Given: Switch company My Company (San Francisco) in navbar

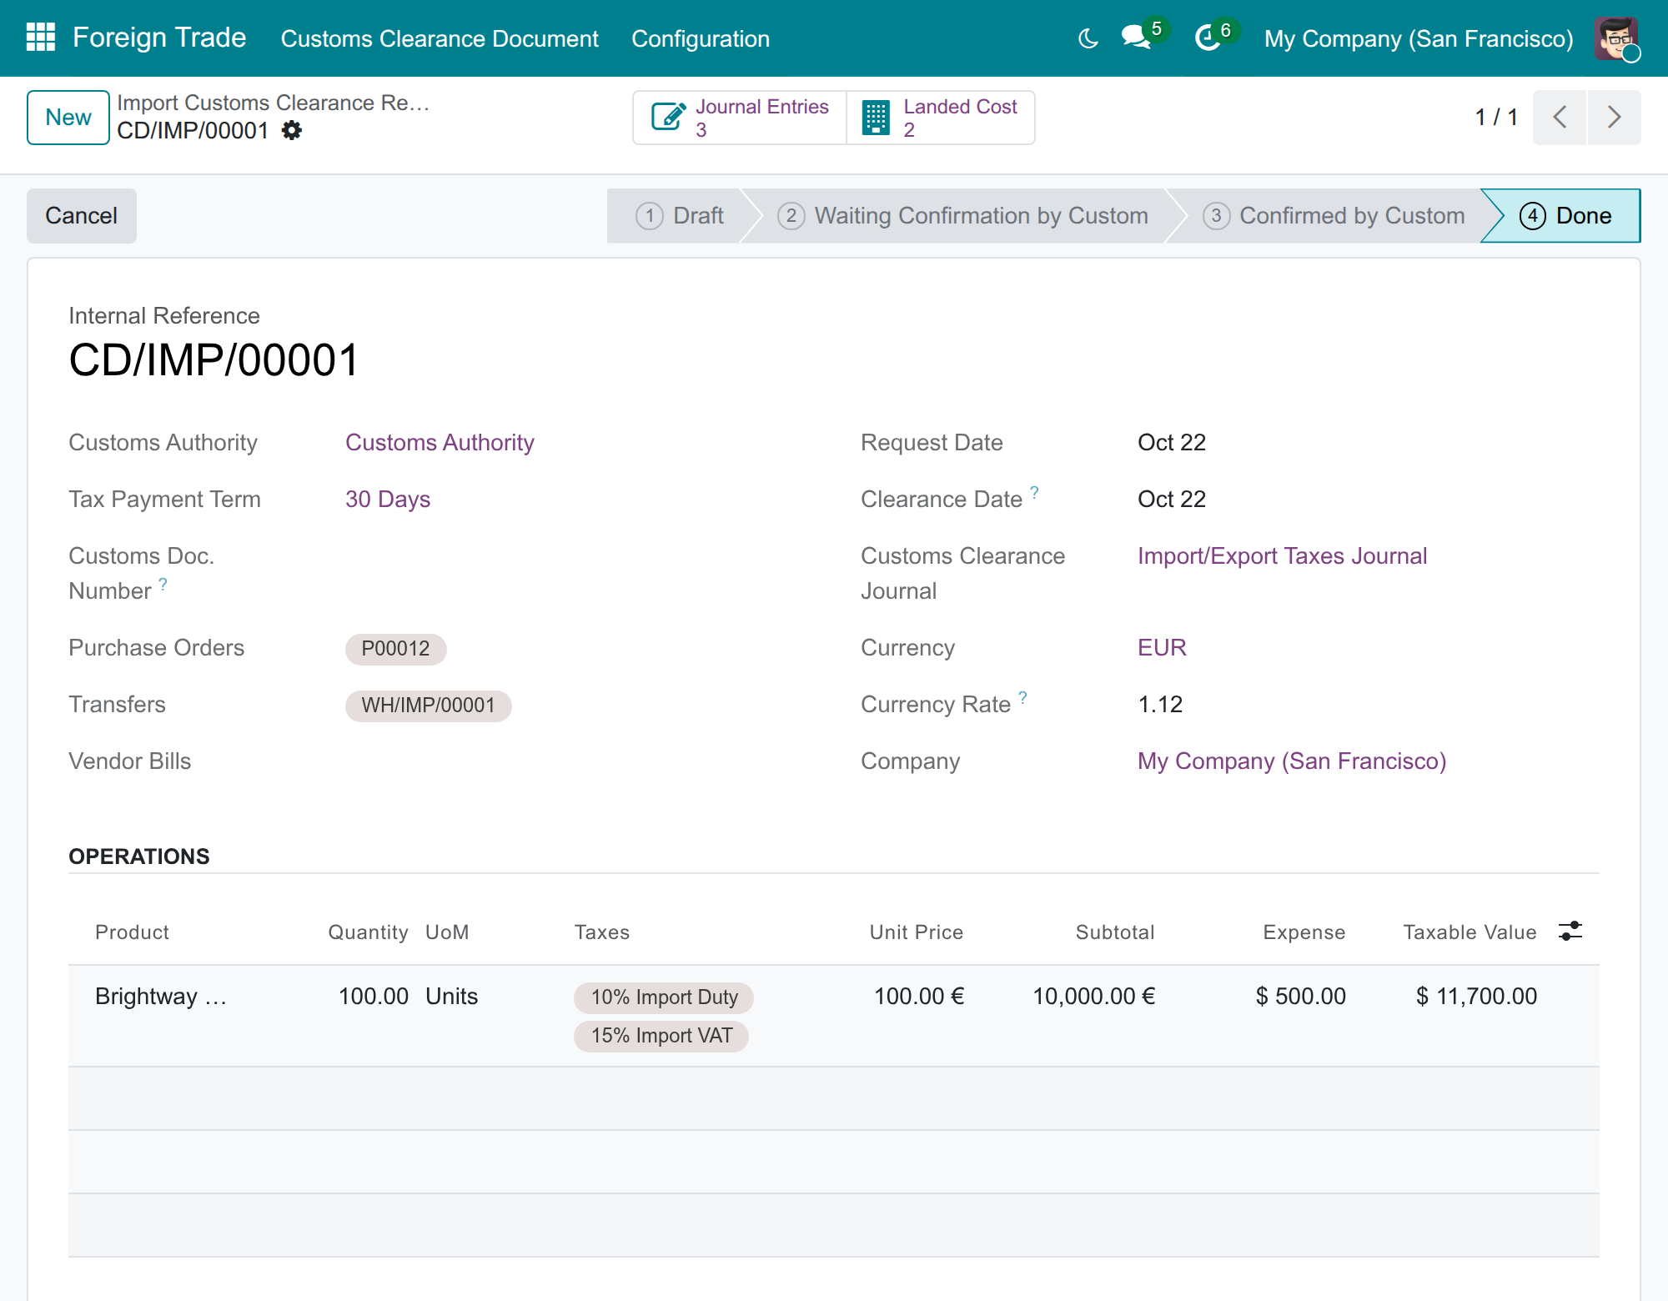Looking at the screenshot, I should [1419, 38].
